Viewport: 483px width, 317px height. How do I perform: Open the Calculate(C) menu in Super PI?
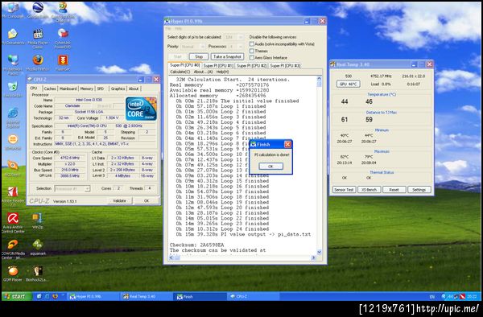[180, 72]
